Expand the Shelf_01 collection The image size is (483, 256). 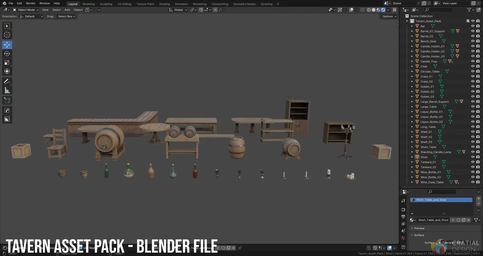click(412, 132)
